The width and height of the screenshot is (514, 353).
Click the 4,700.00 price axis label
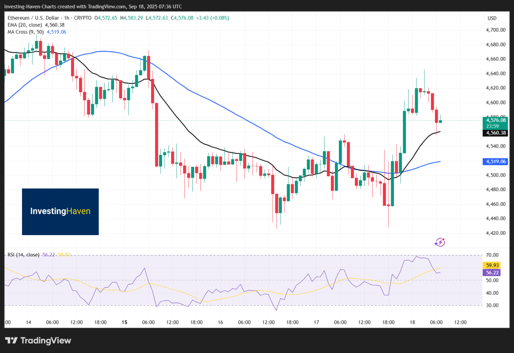(x=496, y=30)
